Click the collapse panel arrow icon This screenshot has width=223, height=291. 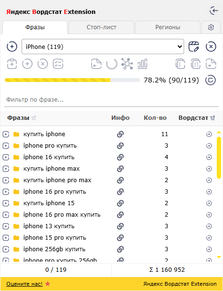point(214,11)
